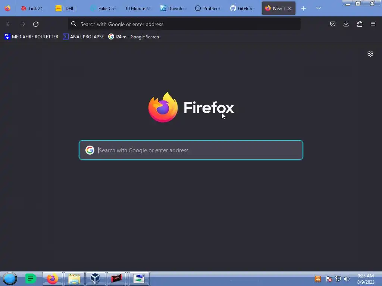Viewport: 382px width, 286px height.
Task: Close the Firefox window
Action: tap(372, 3)
